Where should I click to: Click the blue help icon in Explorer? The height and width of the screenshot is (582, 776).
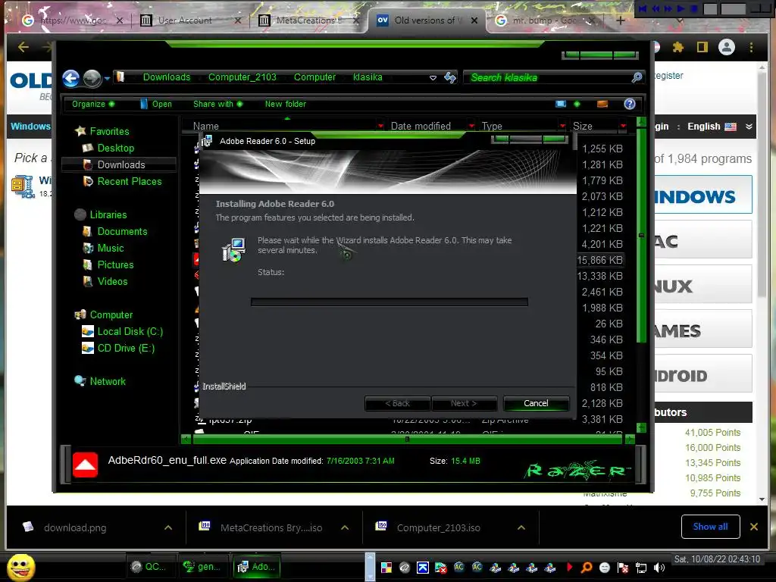tap(630, 104)
